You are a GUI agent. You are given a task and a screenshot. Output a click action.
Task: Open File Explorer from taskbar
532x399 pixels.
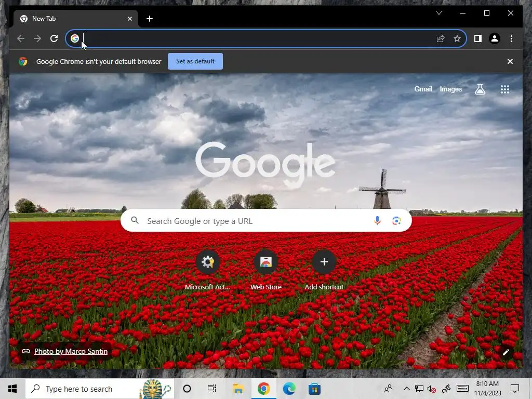(238, 389)
